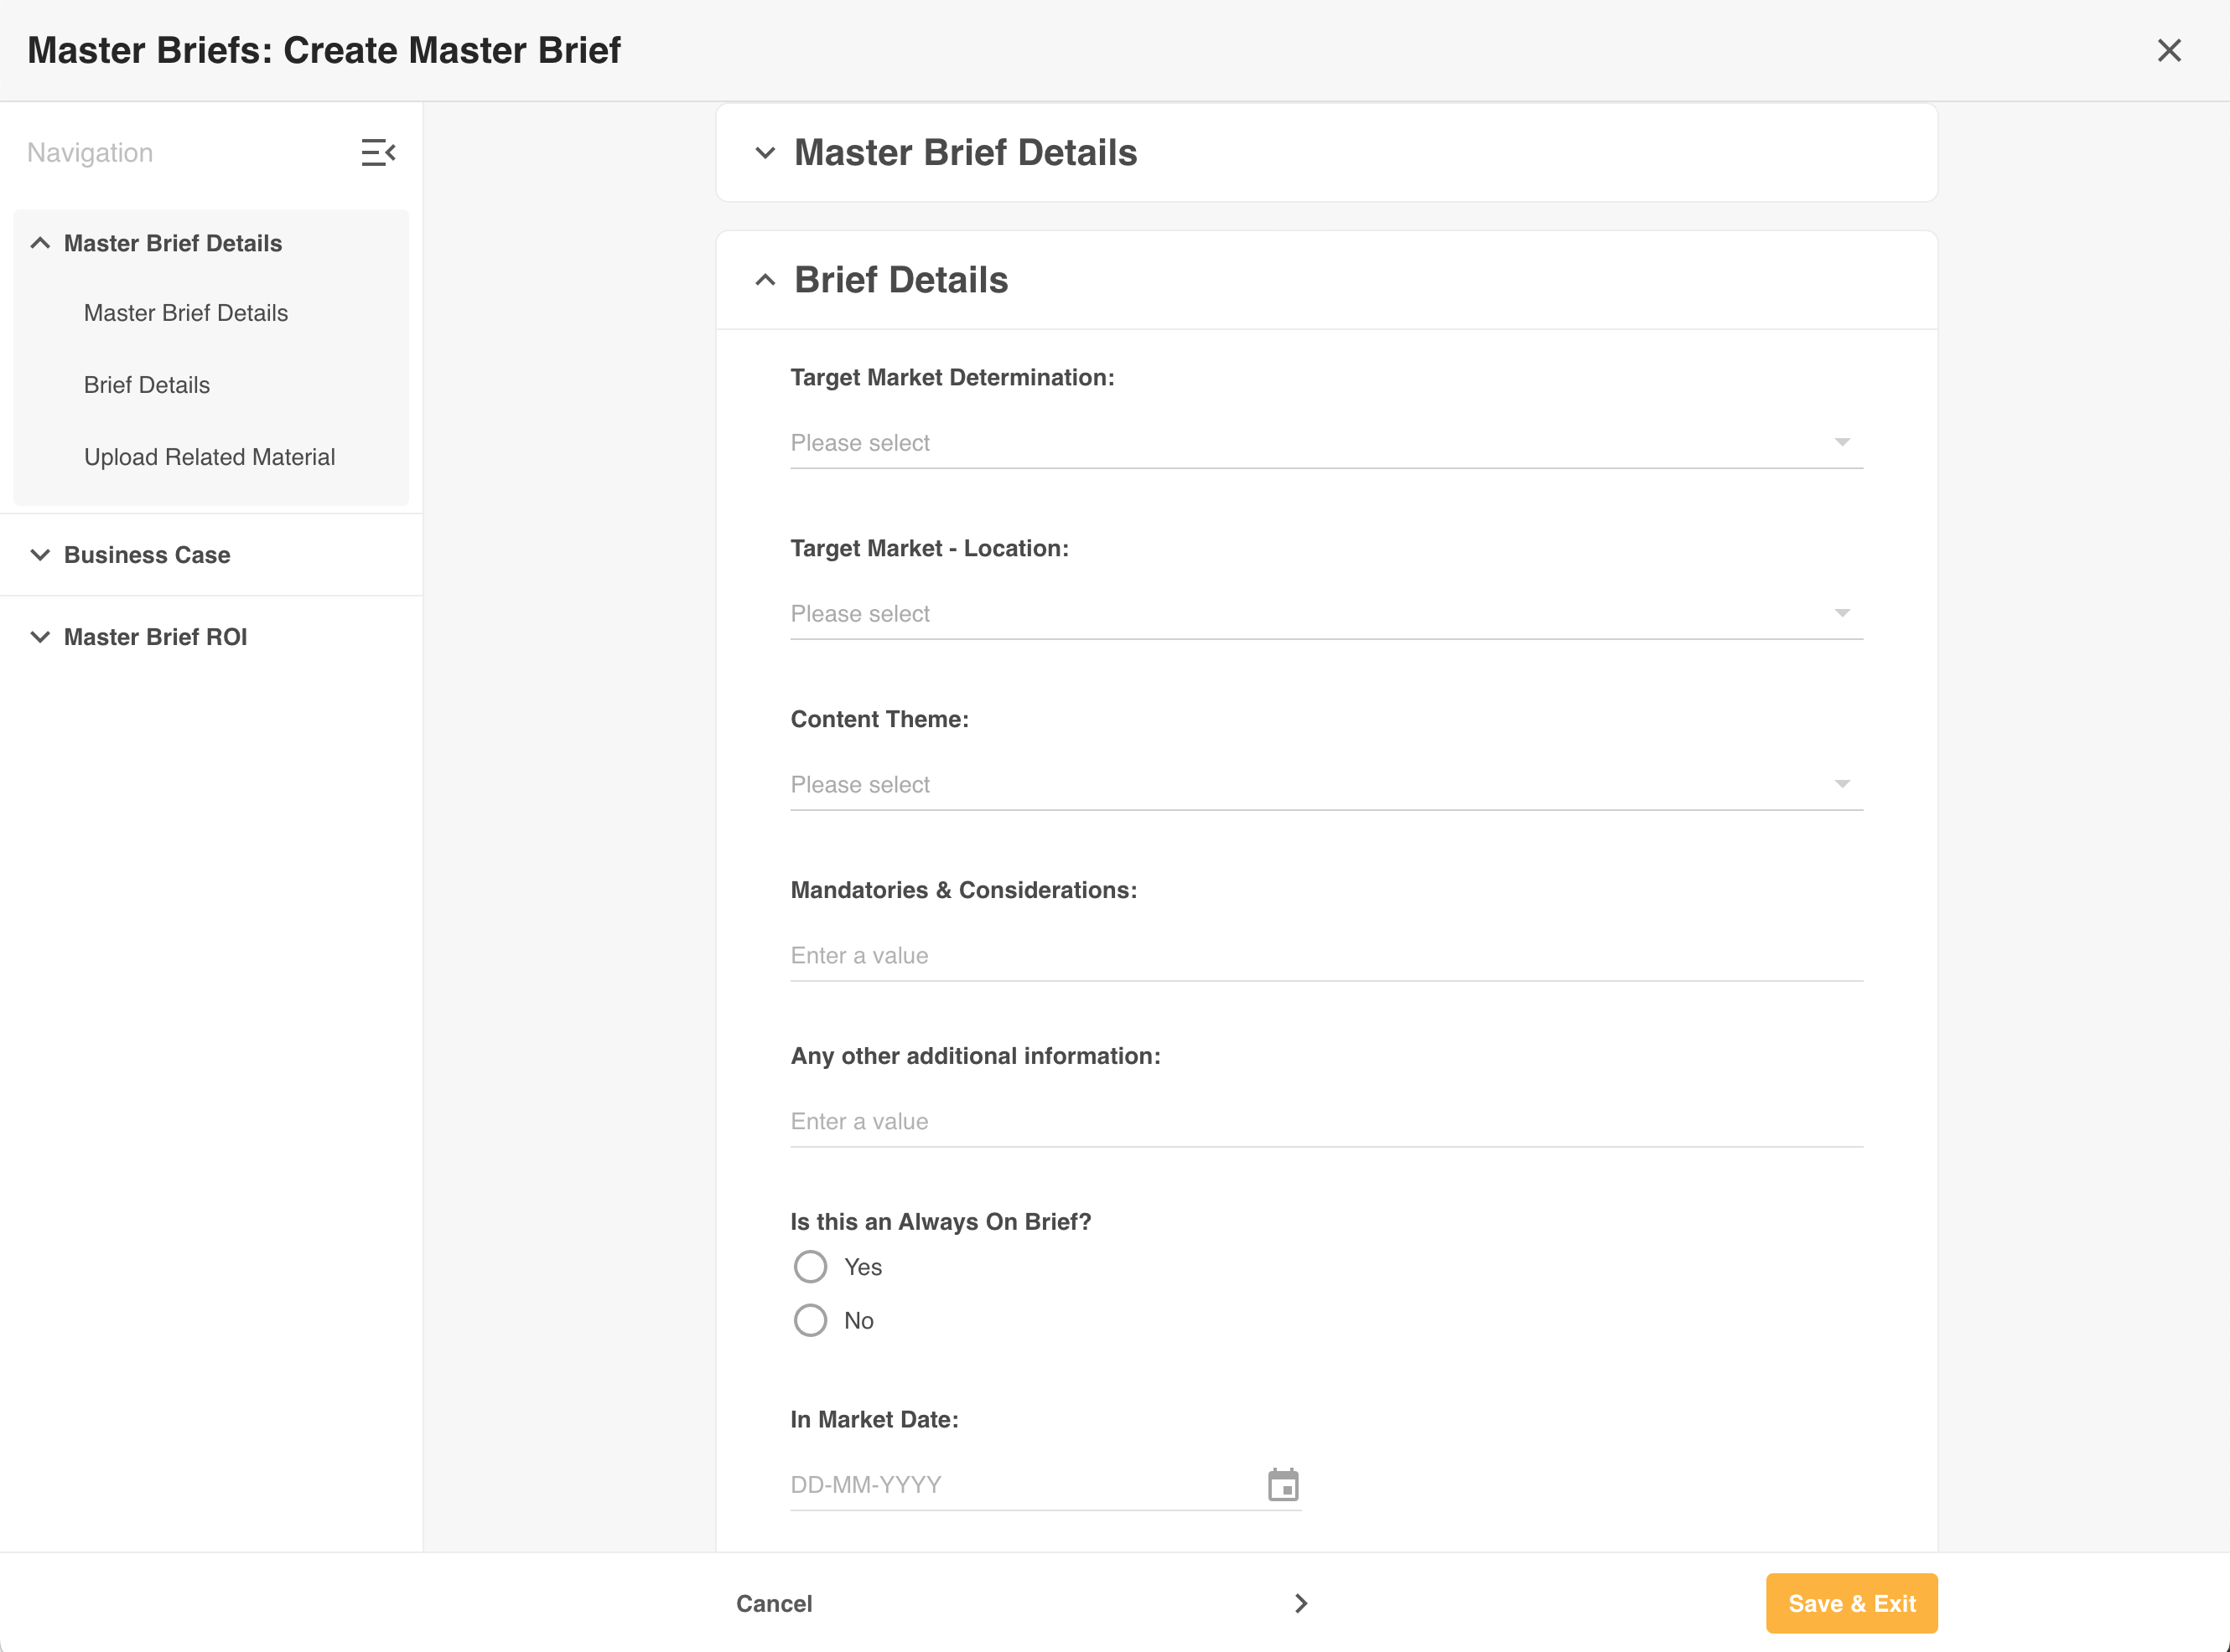The image size is (2230, 1652).
Task: Collapse Master Brief Details navigation group chevron
Action: [40, 243]
